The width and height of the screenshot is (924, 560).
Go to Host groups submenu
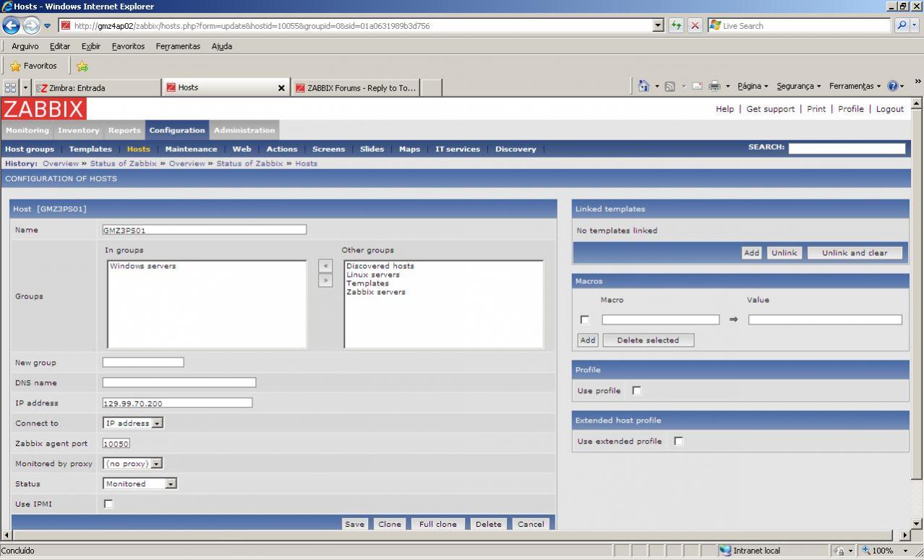pos(30,150)
